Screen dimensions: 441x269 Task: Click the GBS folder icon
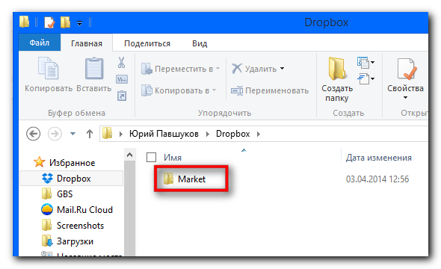[x=46, y=194]
